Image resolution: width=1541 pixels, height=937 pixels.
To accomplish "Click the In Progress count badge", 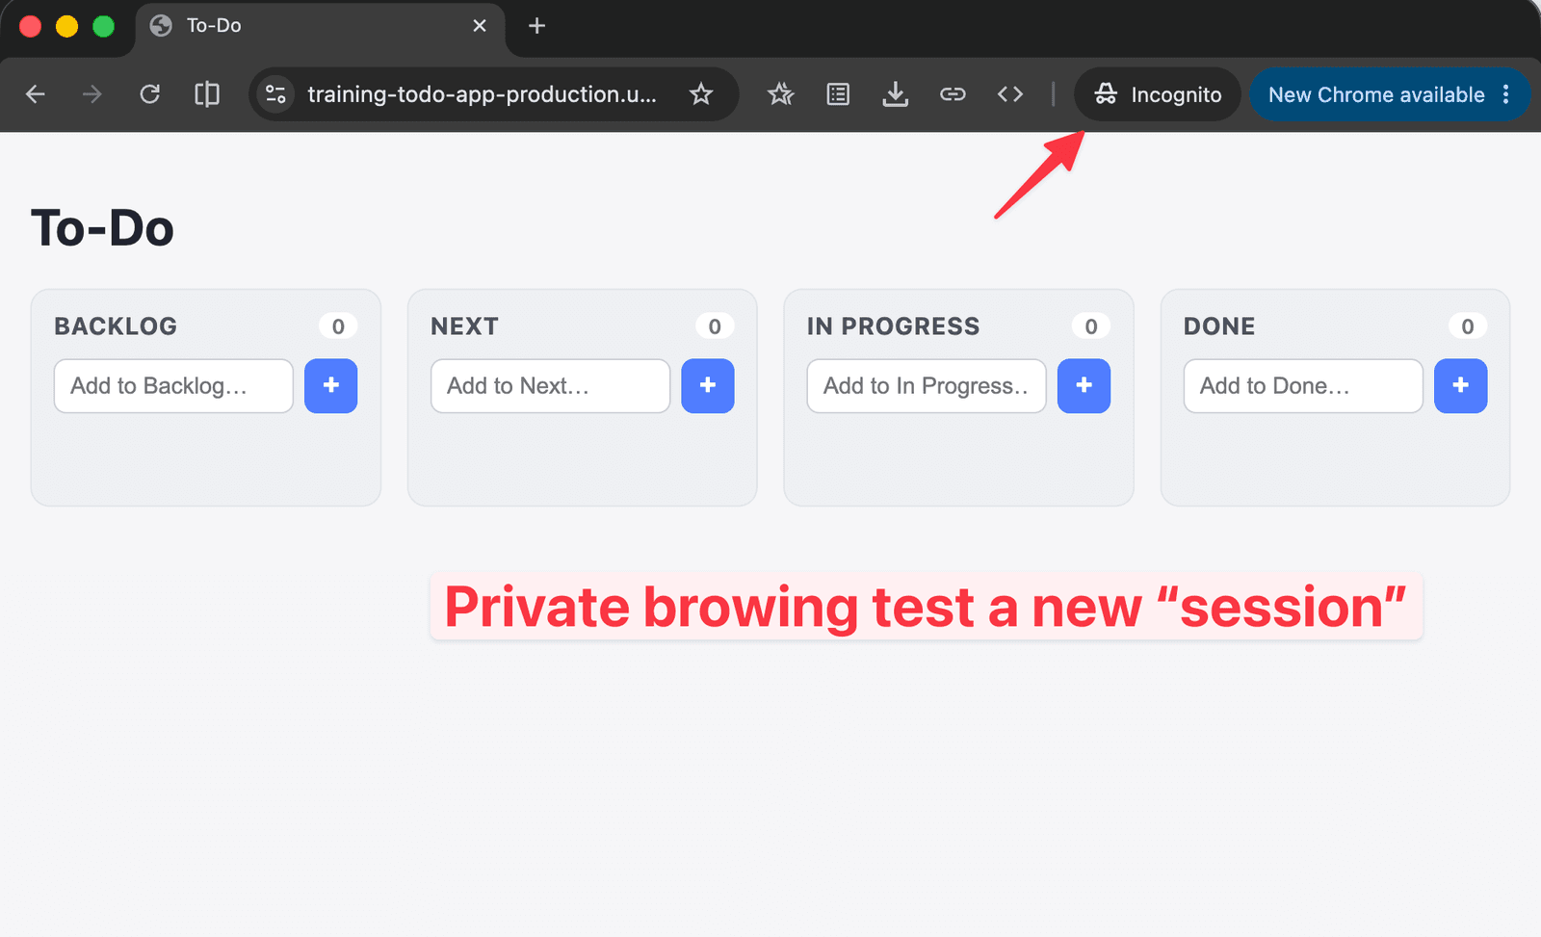I will point(1091,326).
